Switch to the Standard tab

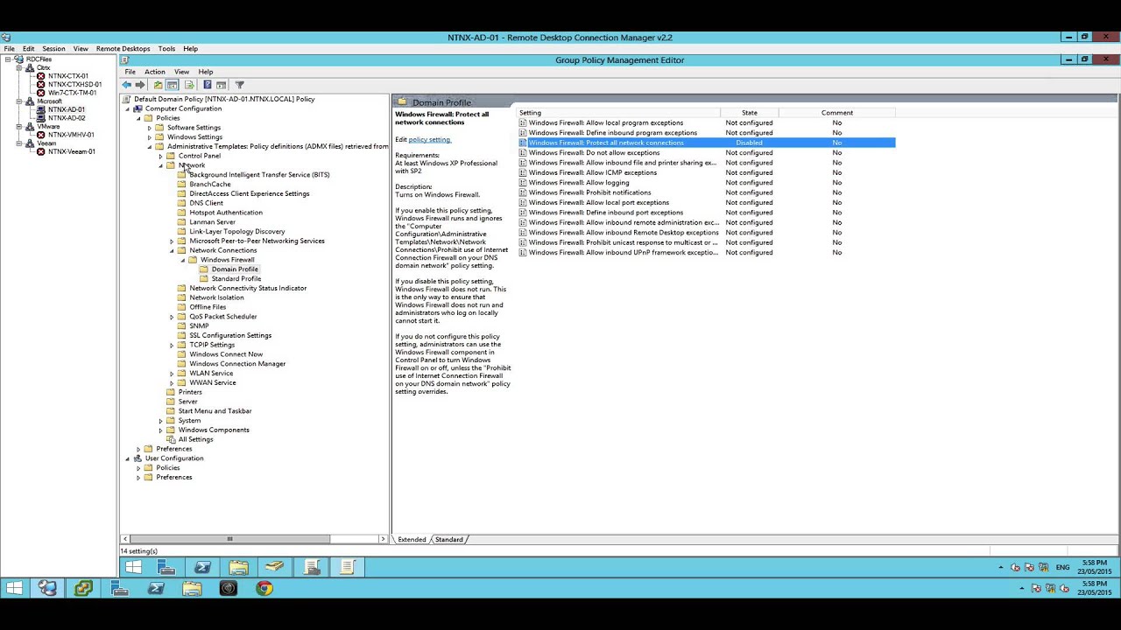click(x=449, y=540)
